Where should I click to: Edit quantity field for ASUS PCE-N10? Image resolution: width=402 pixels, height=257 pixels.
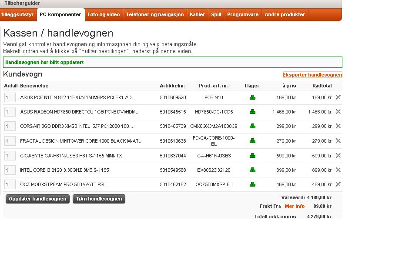coord(10,97)
